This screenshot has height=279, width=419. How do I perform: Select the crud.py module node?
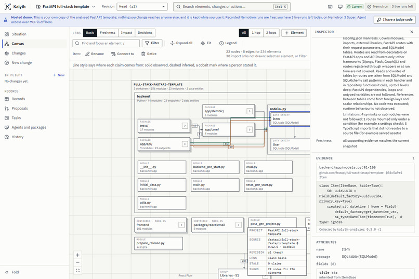click(x=268, y=167)
